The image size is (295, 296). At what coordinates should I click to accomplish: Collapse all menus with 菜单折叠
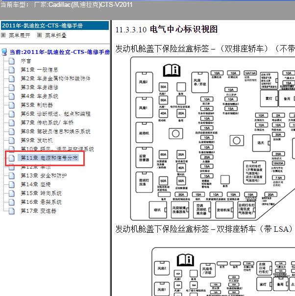click(56, 35)
